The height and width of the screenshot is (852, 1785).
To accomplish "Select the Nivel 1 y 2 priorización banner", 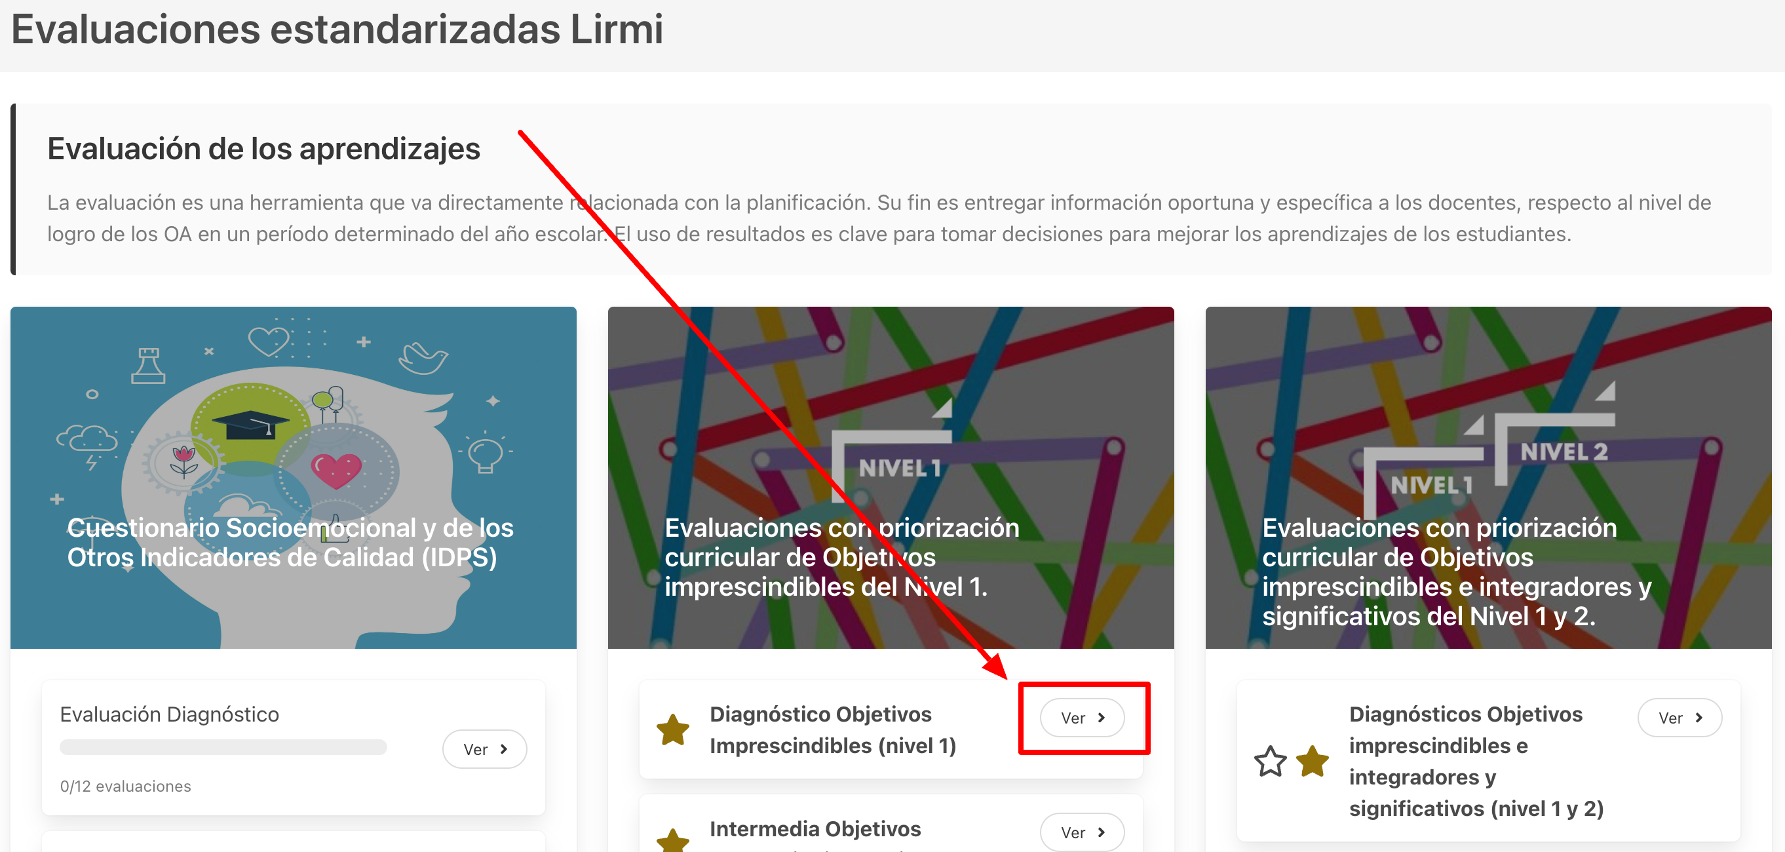I will pos(1487,478).
